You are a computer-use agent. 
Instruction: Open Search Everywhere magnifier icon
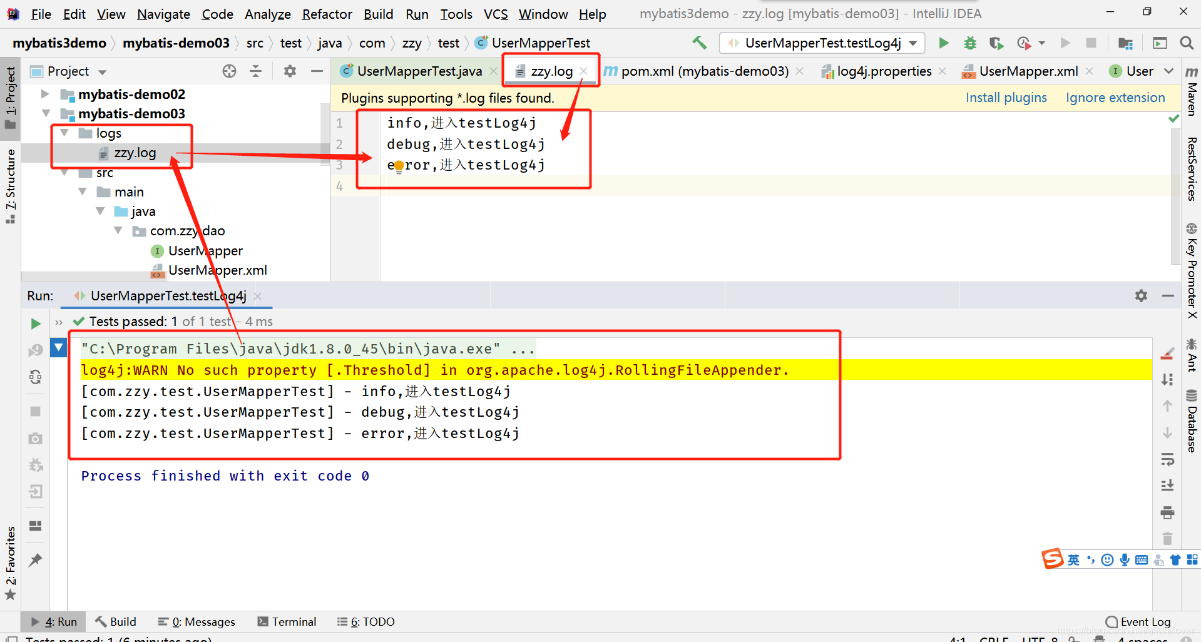[x=1186, y=43]
